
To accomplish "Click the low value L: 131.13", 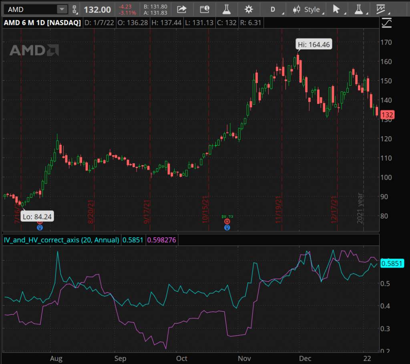I will pos(199,23).
